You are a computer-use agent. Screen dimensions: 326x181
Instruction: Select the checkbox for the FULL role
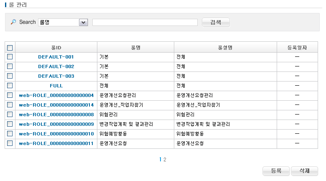coord(10,85)
